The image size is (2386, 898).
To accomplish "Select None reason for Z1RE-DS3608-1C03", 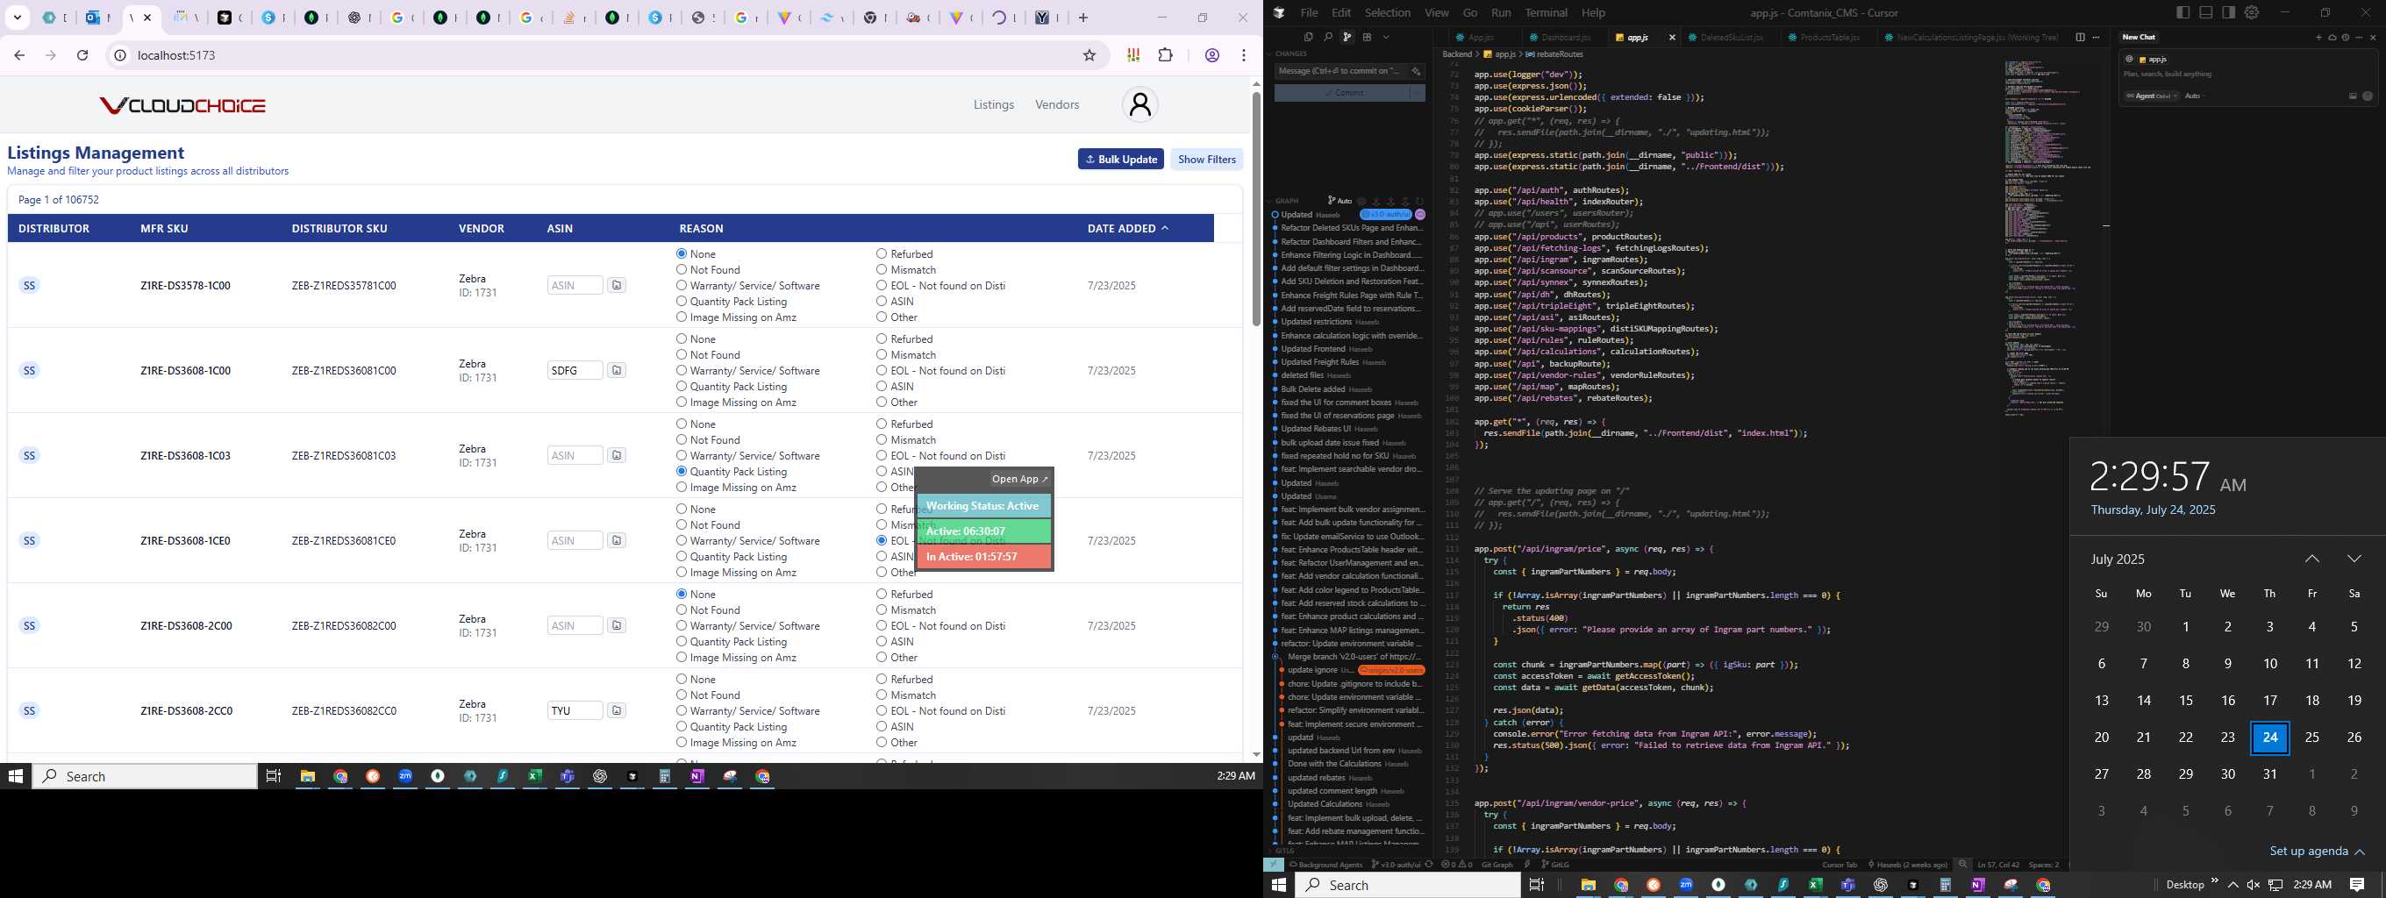I will 682,424.
